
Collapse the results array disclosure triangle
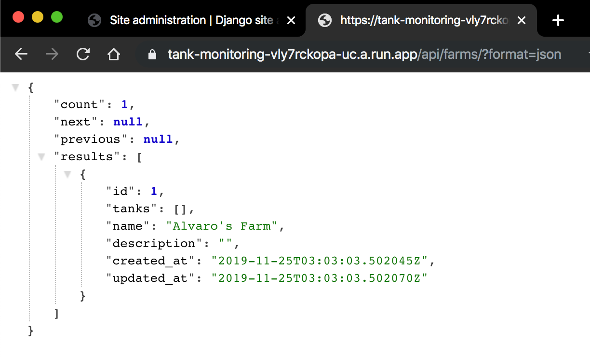click(41, 156)
